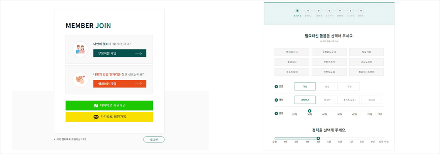The image size is (440, 154).
Task: Click the 최대 5개 선택 가능 note
Action: [330, 42]
